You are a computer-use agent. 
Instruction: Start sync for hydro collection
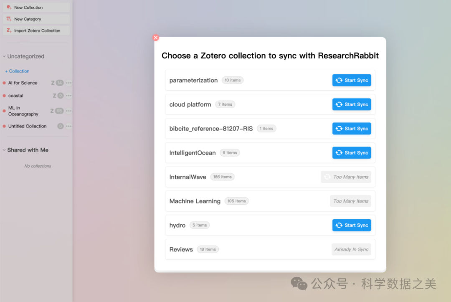[x=352, y=225]
